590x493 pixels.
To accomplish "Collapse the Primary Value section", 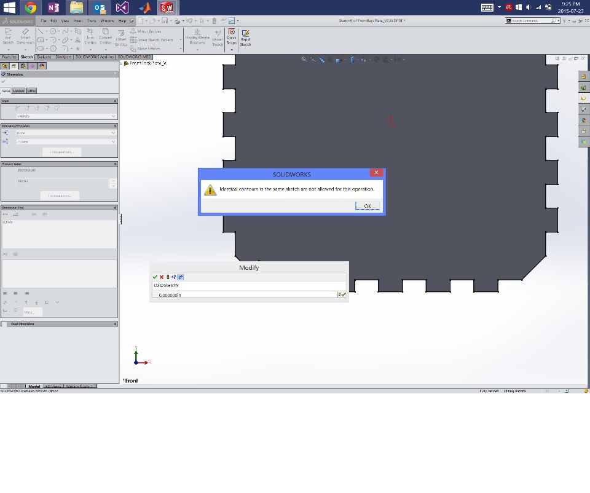I will 115,164.
